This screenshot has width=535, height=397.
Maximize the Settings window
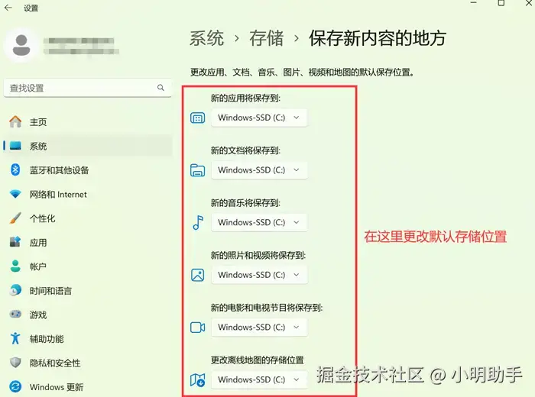(x=501, y=3)
